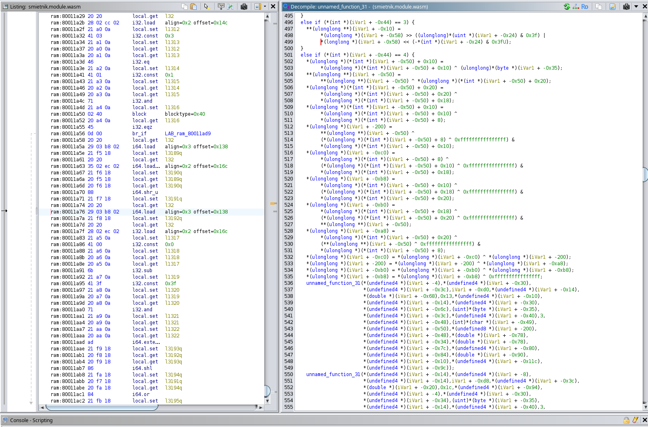Image resolution: width=648 pixels, height=427 pixels.
Task: Click the i64.or instruction at ram:80011ac1
Action: 141,394
